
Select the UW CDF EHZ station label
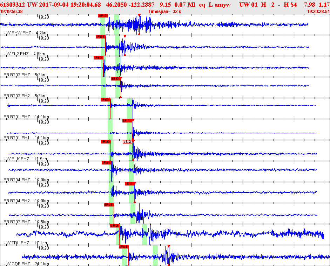(x=26, y=264)
